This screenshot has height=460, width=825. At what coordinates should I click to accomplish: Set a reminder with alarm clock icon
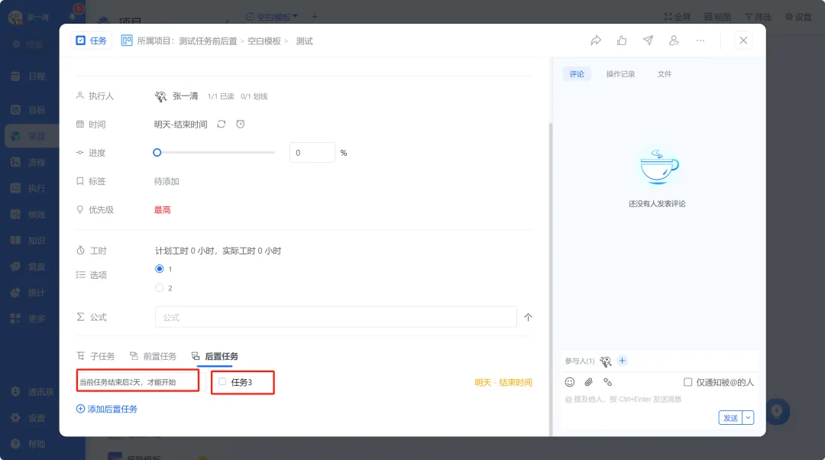pos(241,125)
